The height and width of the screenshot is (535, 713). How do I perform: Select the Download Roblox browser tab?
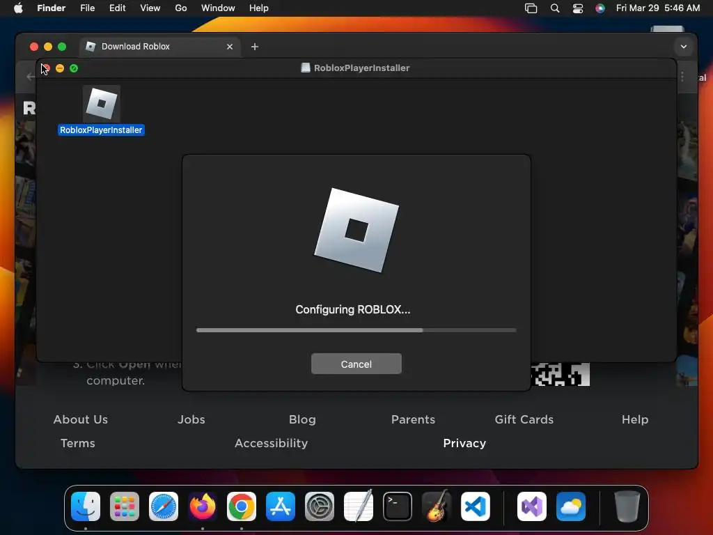(160, 47)
